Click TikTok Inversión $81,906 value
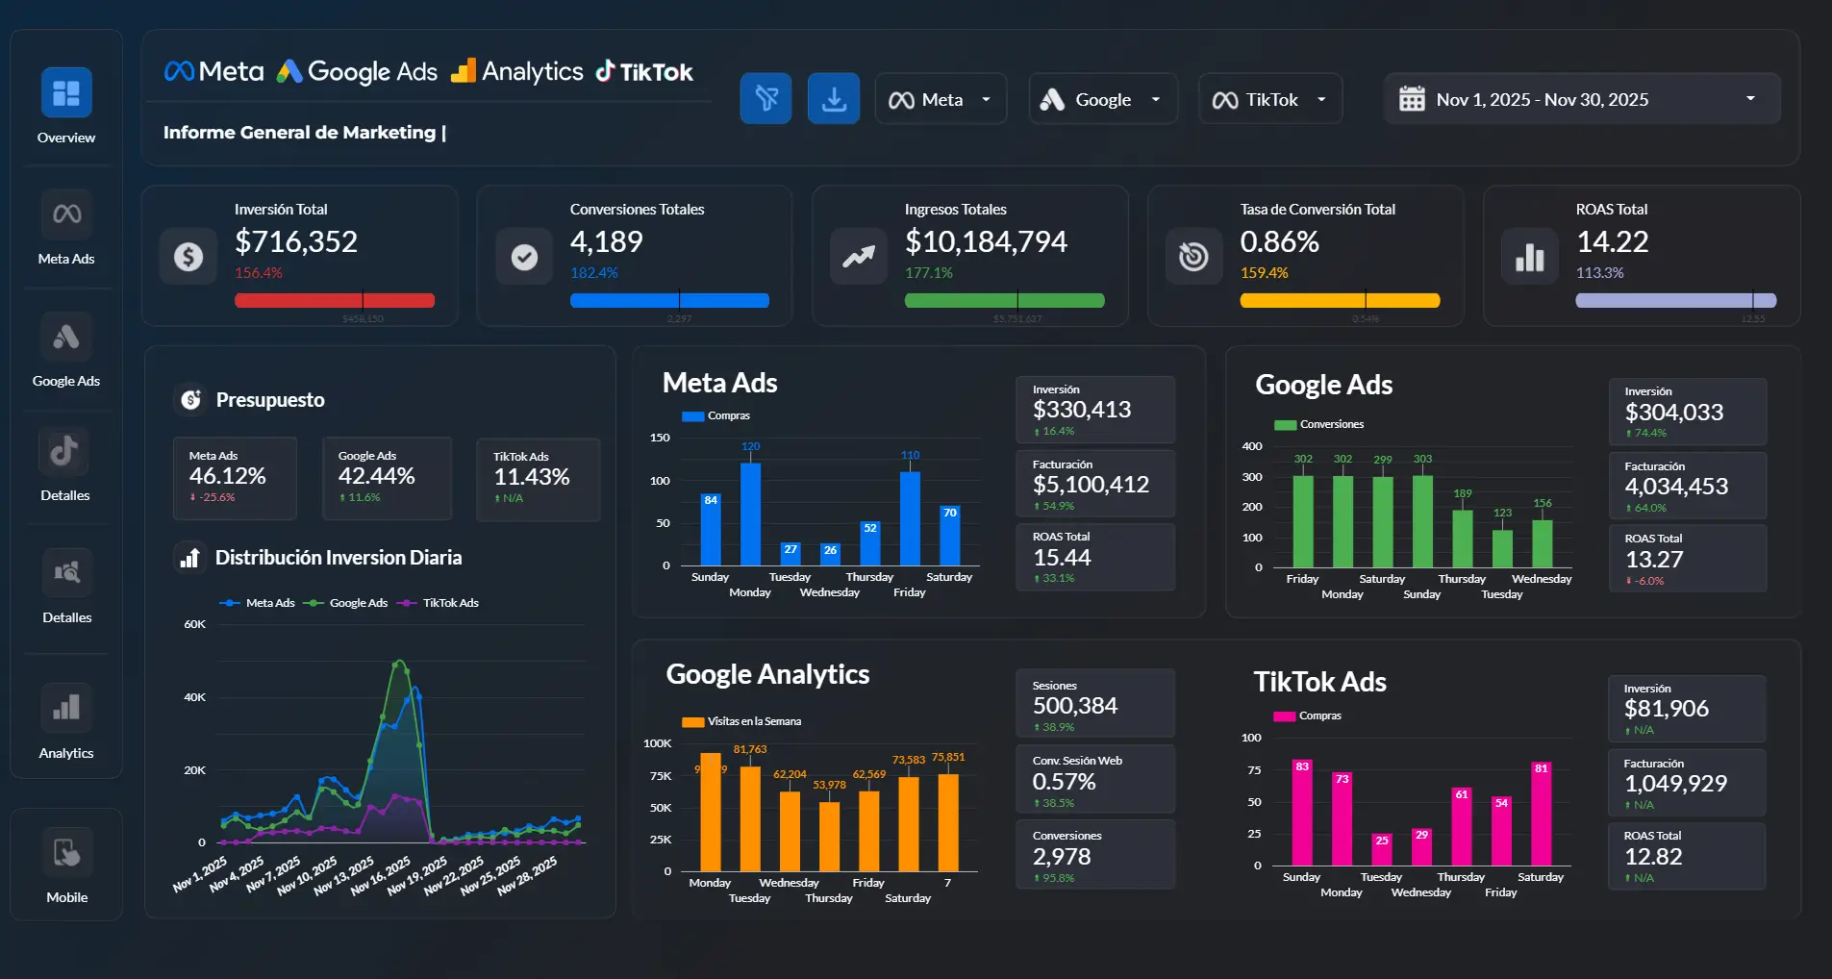 click(1667, 709)
